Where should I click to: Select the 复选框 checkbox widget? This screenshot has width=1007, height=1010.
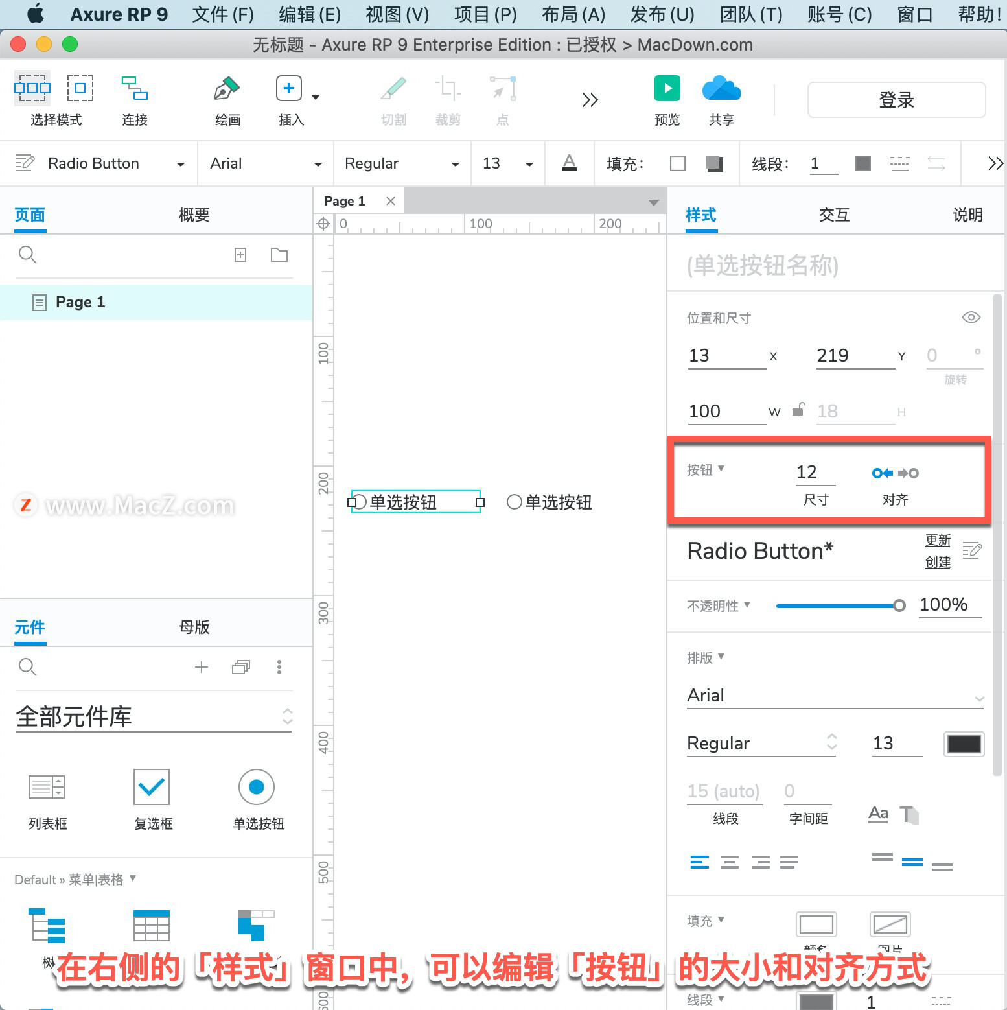pos(153,800)
